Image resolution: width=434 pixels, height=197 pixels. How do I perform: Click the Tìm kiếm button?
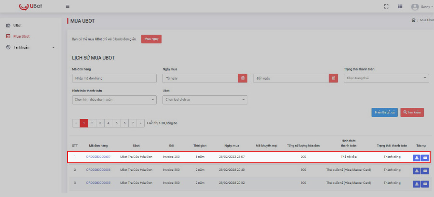tap(412, 112)
